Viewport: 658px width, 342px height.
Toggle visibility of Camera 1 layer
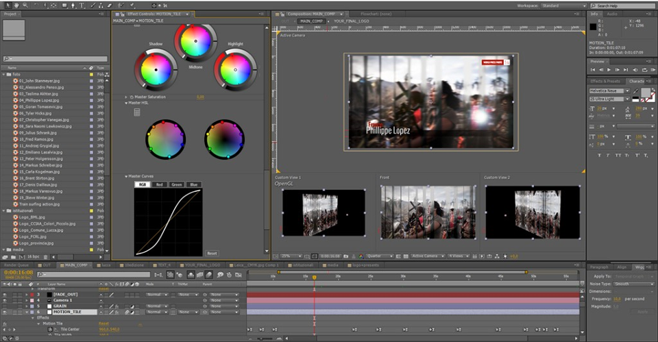click(x=5, y=300)
